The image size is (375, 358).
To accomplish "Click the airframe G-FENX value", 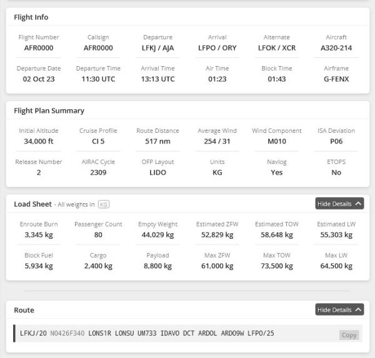I will point(336,79).
